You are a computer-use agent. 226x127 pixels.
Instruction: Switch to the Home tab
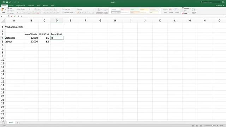point(4,6)
